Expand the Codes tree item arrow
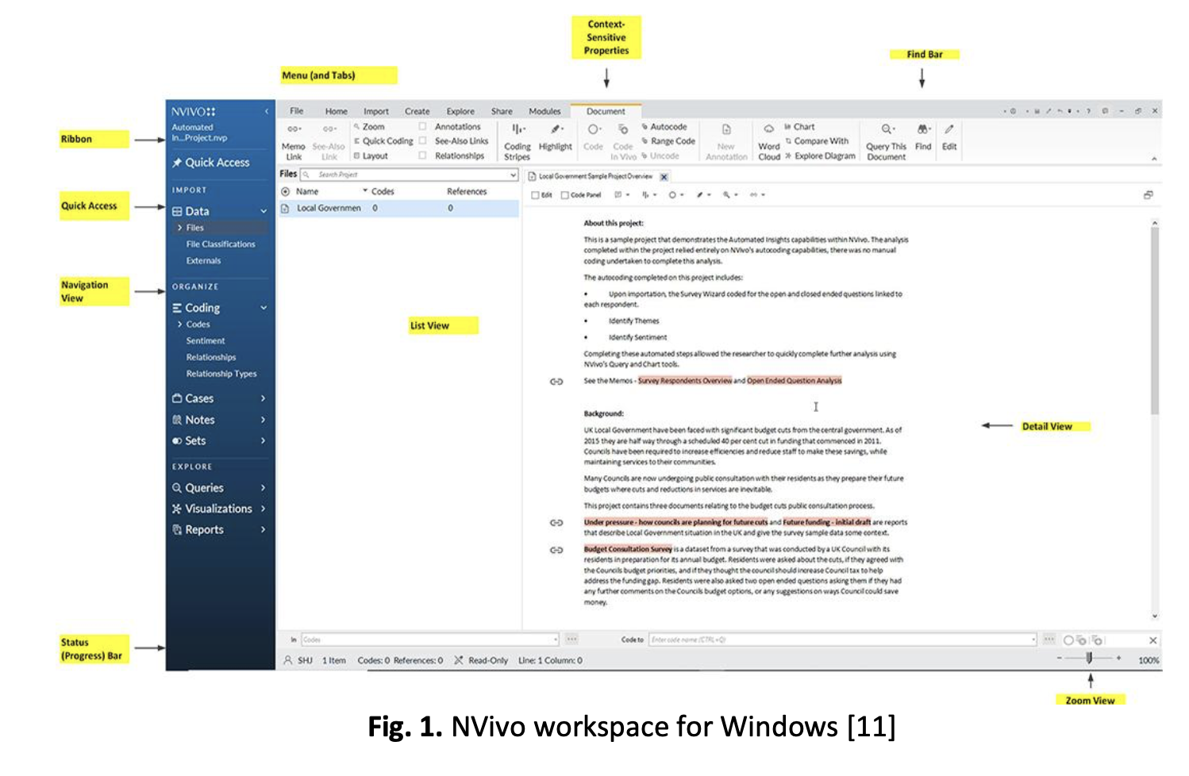Image resolution: width=1189 pixels, height=776 pixels. tap(179, 325)
